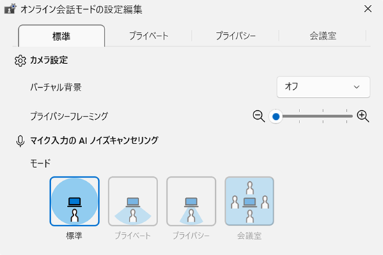
Task: Click the プライバシーフレーミング label
Action: pyautogui.click(x=69, y=116)
